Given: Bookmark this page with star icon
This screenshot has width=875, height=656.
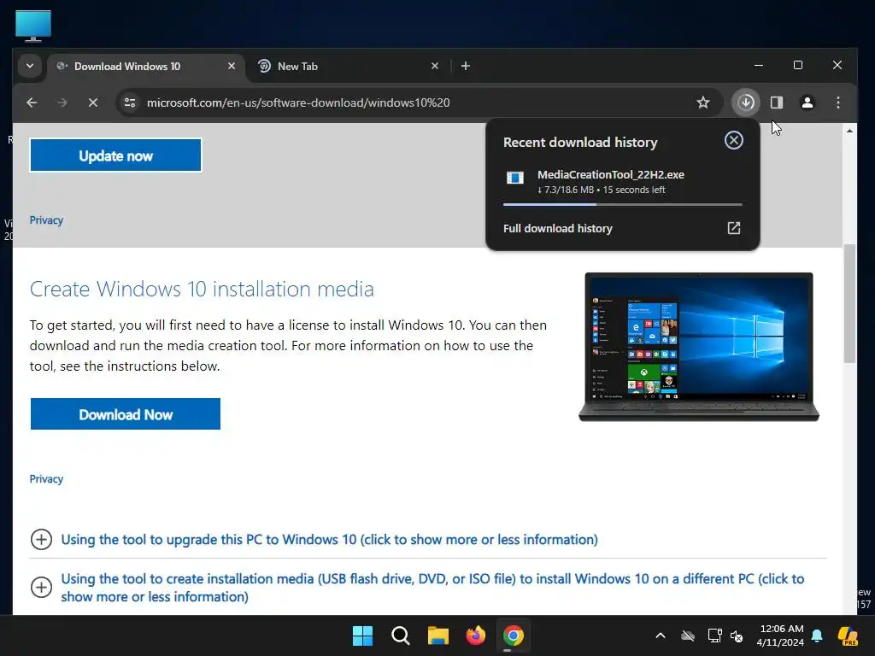Looking at the screenshot, I should (x=703, y=102).
